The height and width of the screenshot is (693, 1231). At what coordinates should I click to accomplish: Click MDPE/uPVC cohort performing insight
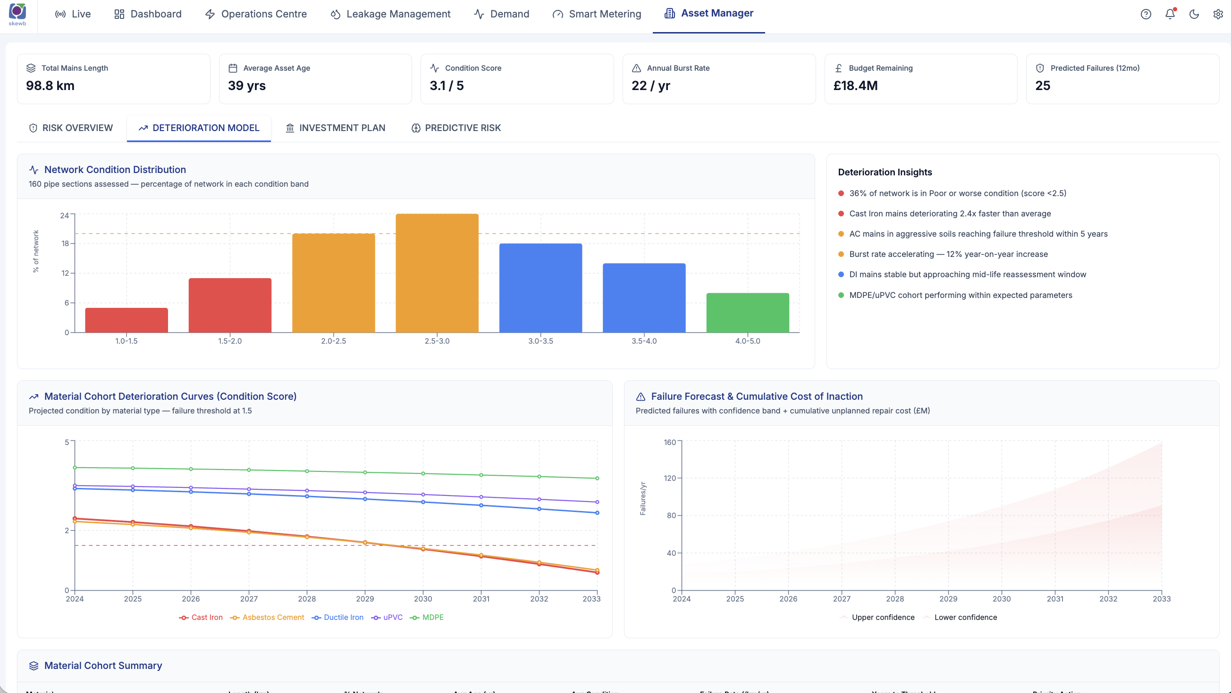tap(961, 296)
